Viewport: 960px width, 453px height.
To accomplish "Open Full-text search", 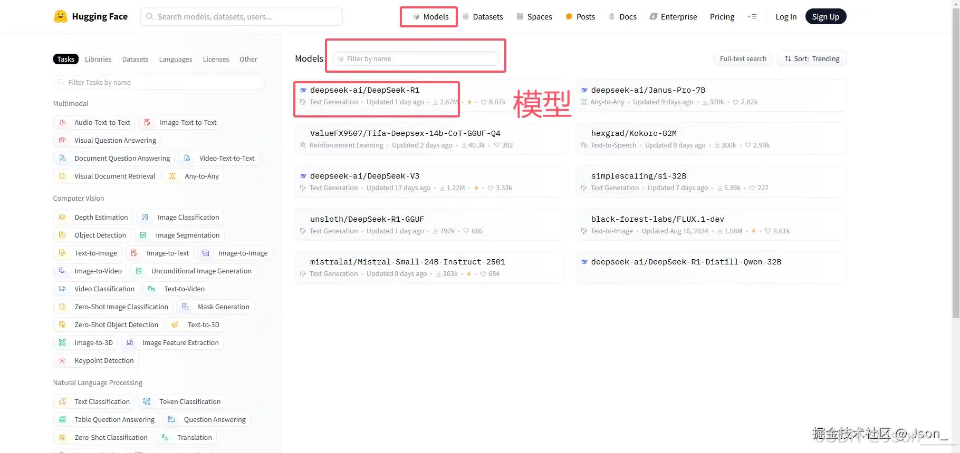I will pos(743,58).
